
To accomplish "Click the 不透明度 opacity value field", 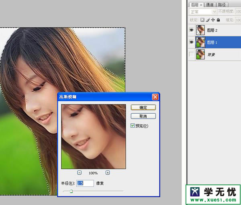I will tap(238, 12).
